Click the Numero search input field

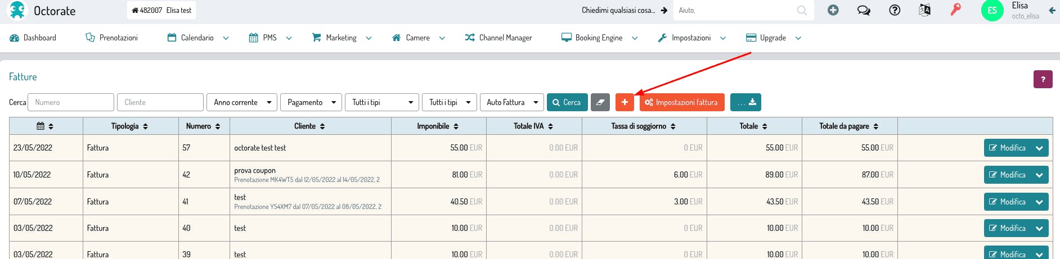[x=71, y=102]
